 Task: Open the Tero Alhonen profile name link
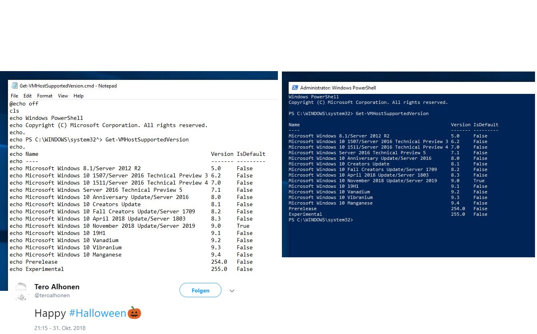(x=57, y=287)
